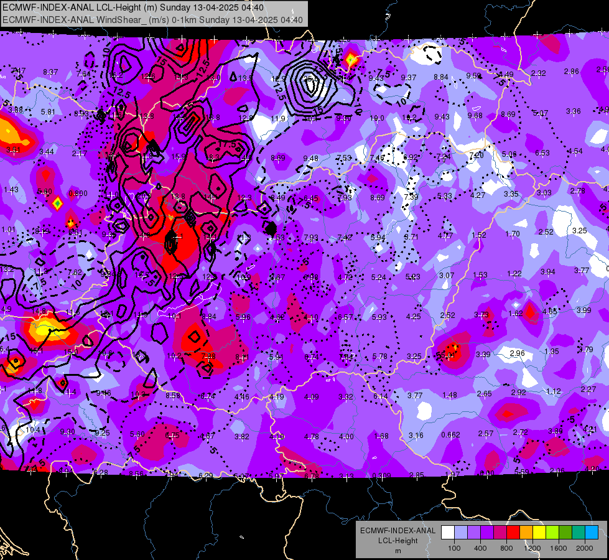Click the map value 2.78
The width and height of the screenshot is (609, 560).
click(577, 191)
